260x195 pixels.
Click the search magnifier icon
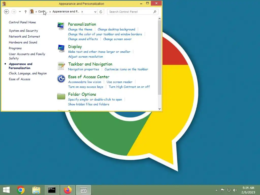(x=155, y=12)
